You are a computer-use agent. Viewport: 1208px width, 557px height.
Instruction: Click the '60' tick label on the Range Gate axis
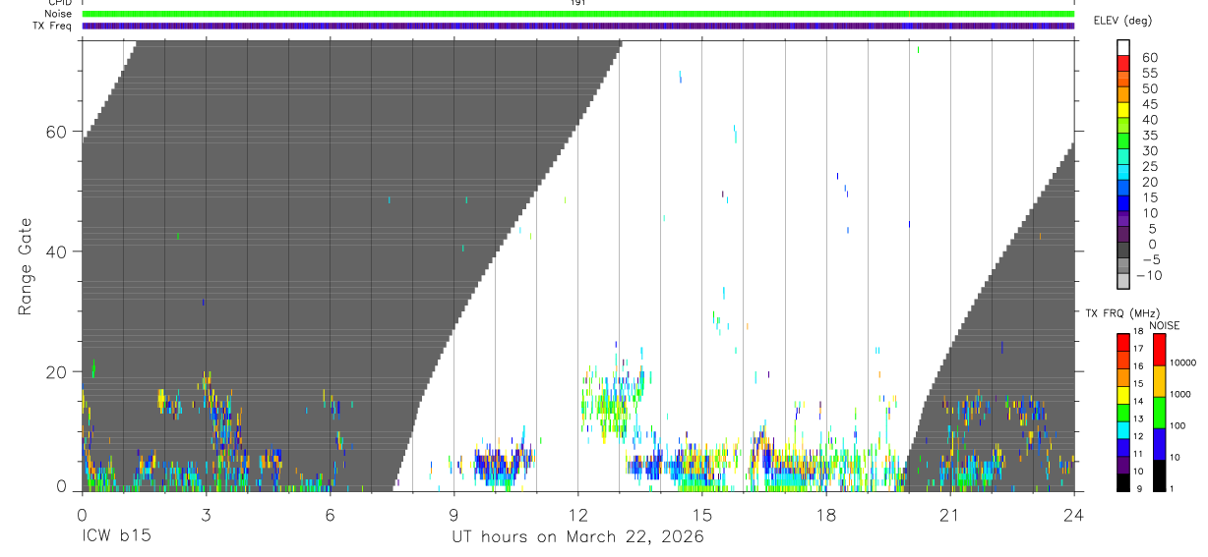click(57, 131)
